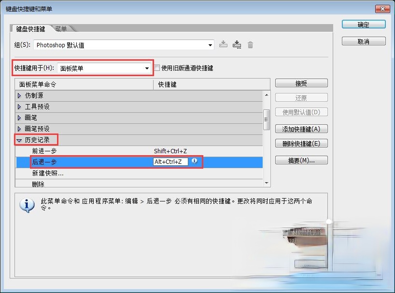The height and width of the screenshot is (293, 395).
Task: Expand the 仿制源 command group
Action: tap(20, 95)
